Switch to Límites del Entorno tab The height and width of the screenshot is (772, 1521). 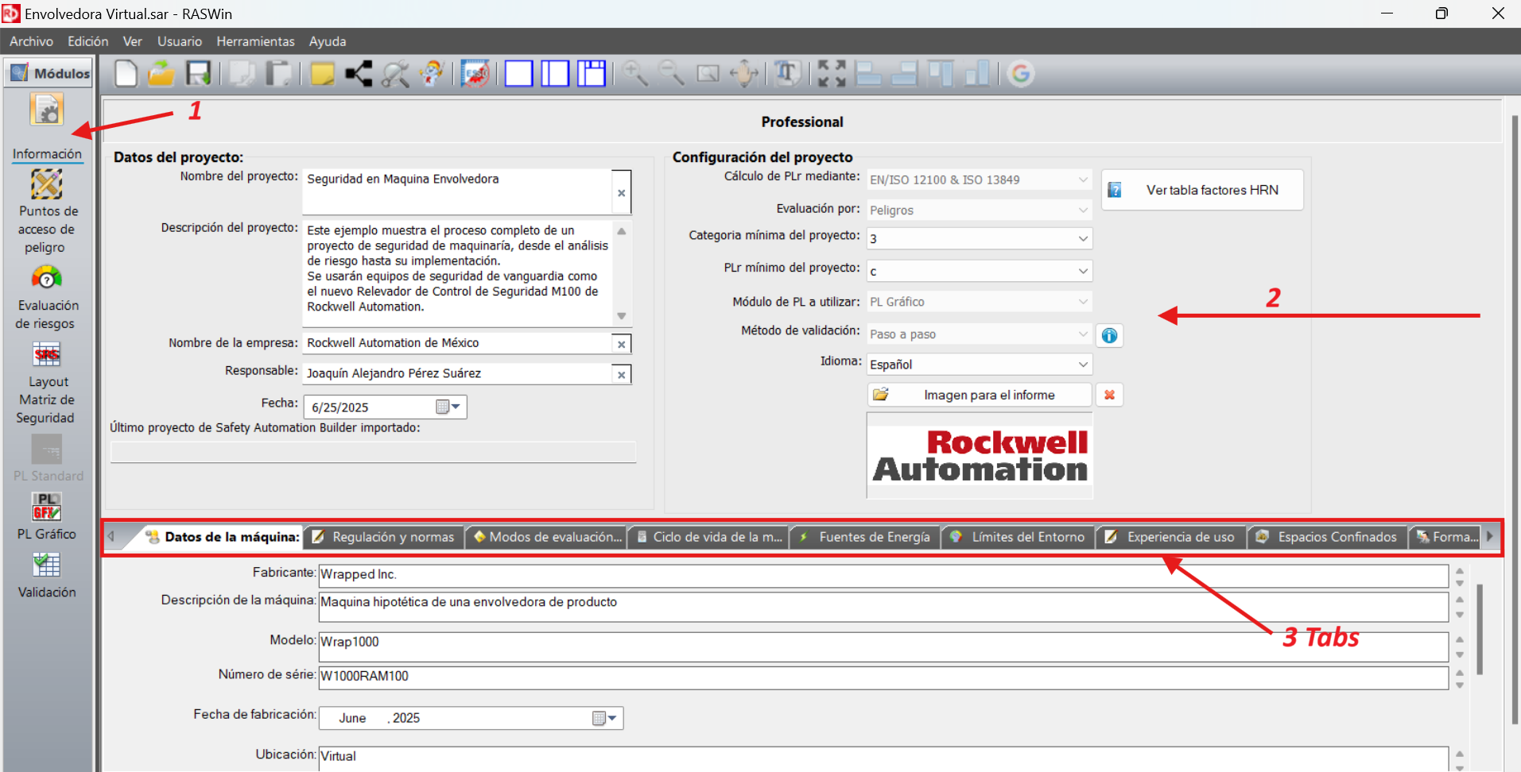(1018, 537)
